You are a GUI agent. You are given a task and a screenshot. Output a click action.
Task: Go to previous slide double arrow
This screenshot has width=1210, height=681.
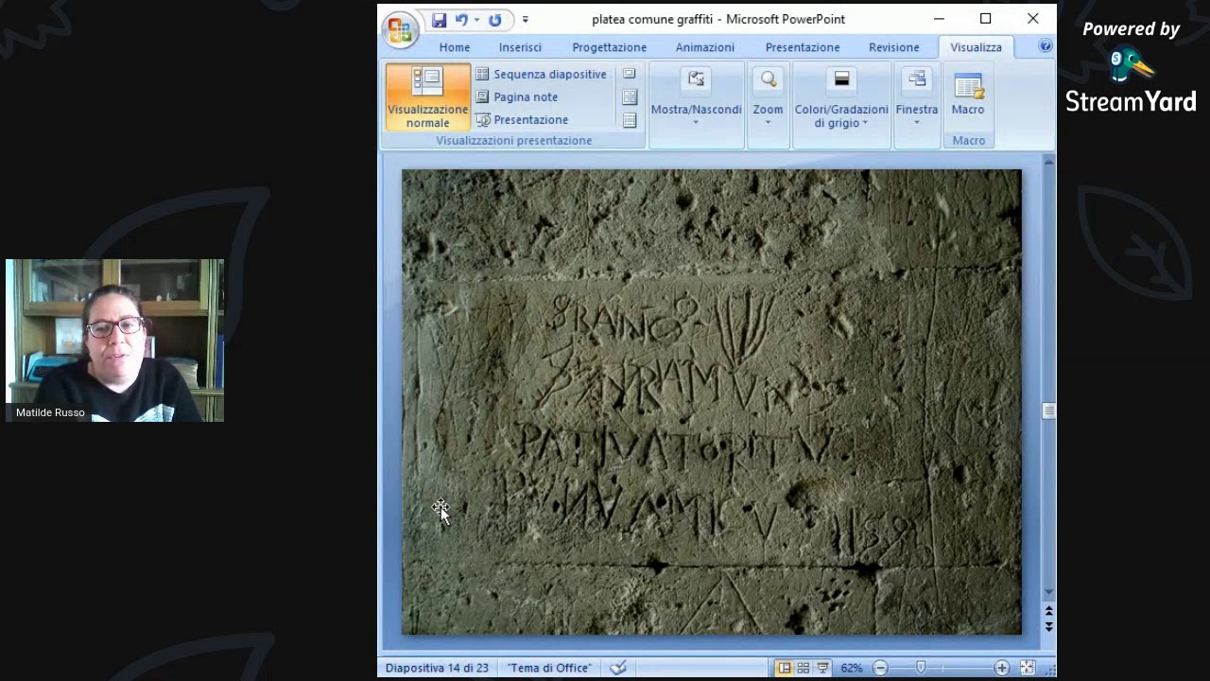point(1048,612)
